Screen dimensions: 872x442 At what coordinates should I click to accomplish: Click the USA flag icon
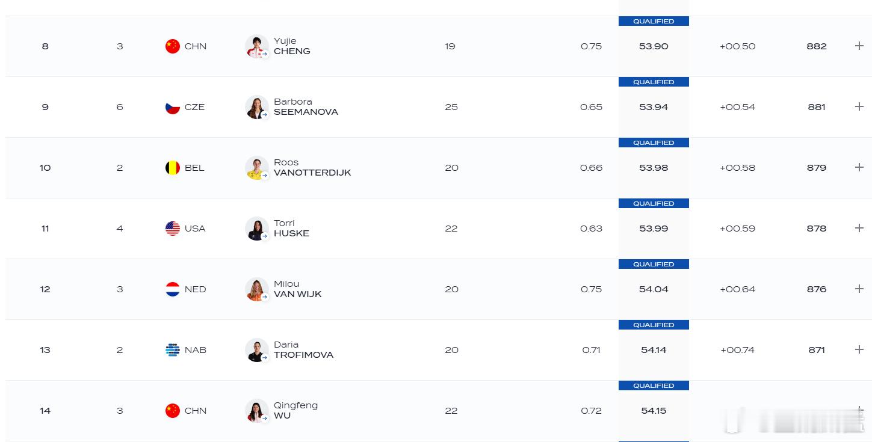tap(173, 229)
